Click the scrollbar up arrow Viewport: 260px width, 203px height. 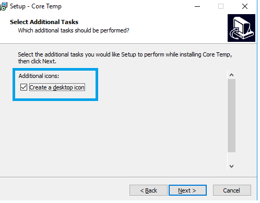click(x=231, y=75)
